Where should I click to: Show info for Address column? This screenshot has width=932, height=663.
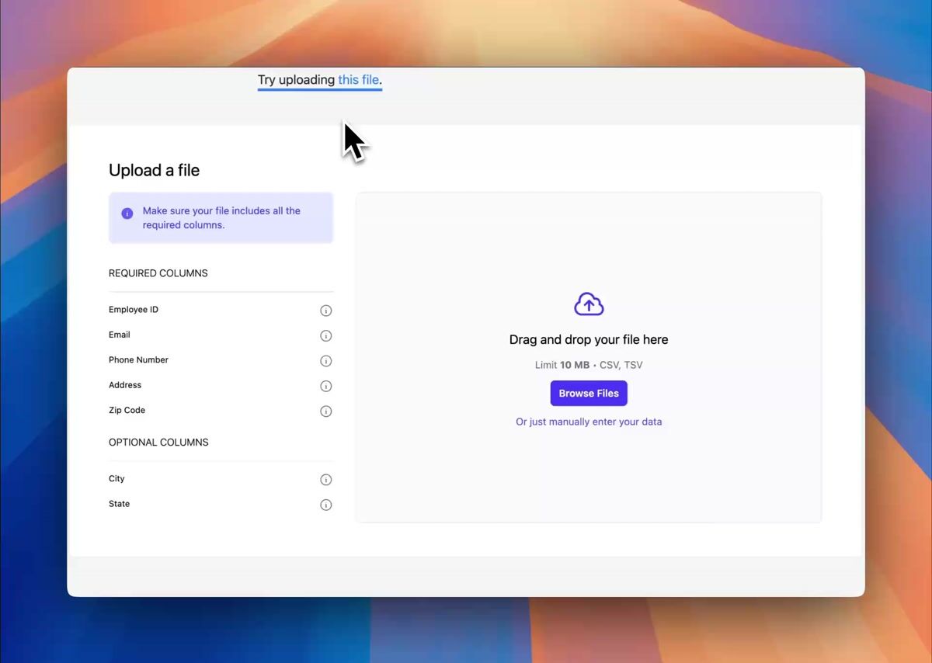click(326, 386)
